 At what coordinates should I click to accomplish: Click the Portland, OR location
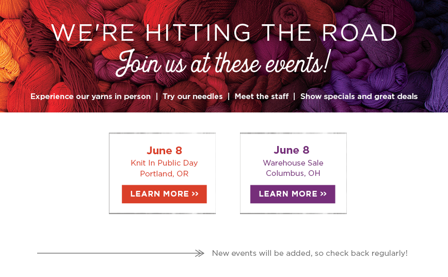pos(164,174)
